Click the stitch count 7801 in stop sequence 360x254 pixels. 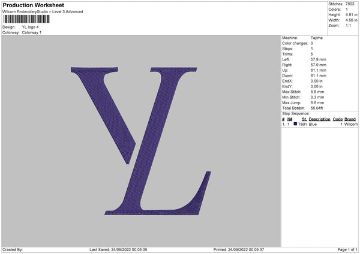click(x=302, y=124)
